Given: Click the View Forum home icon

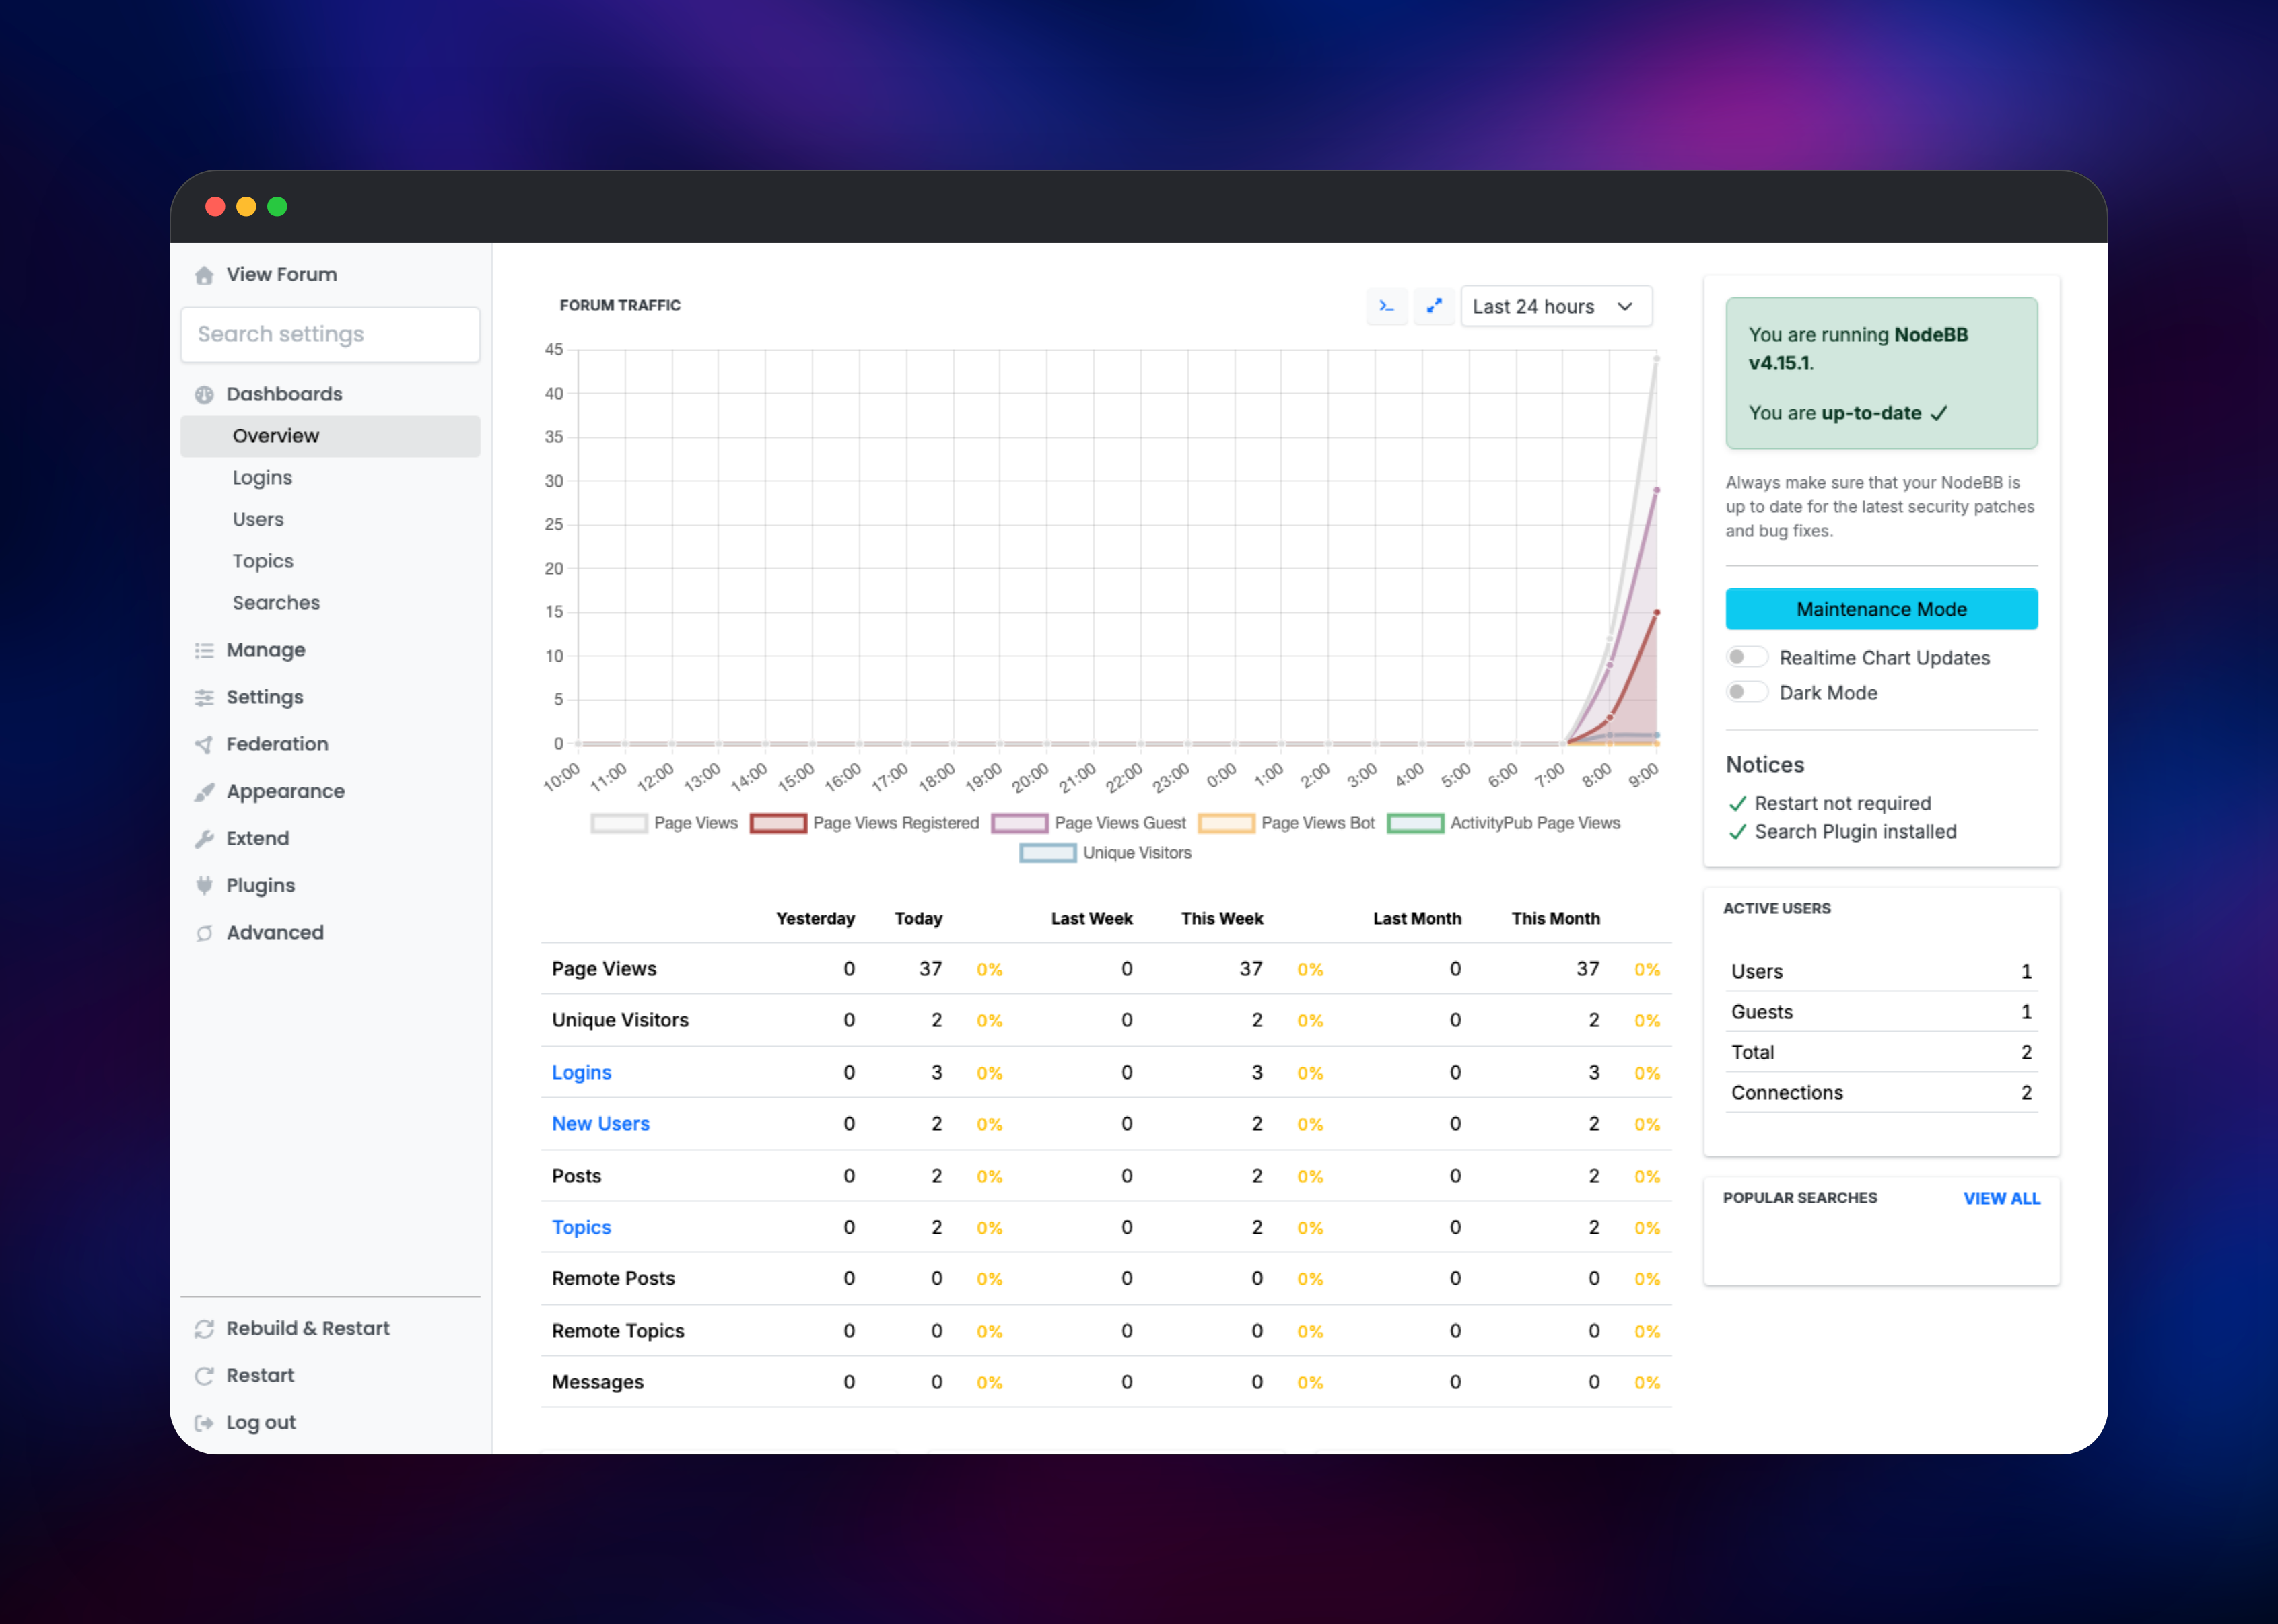Looking at the screenshot, I should coord(204,275).
